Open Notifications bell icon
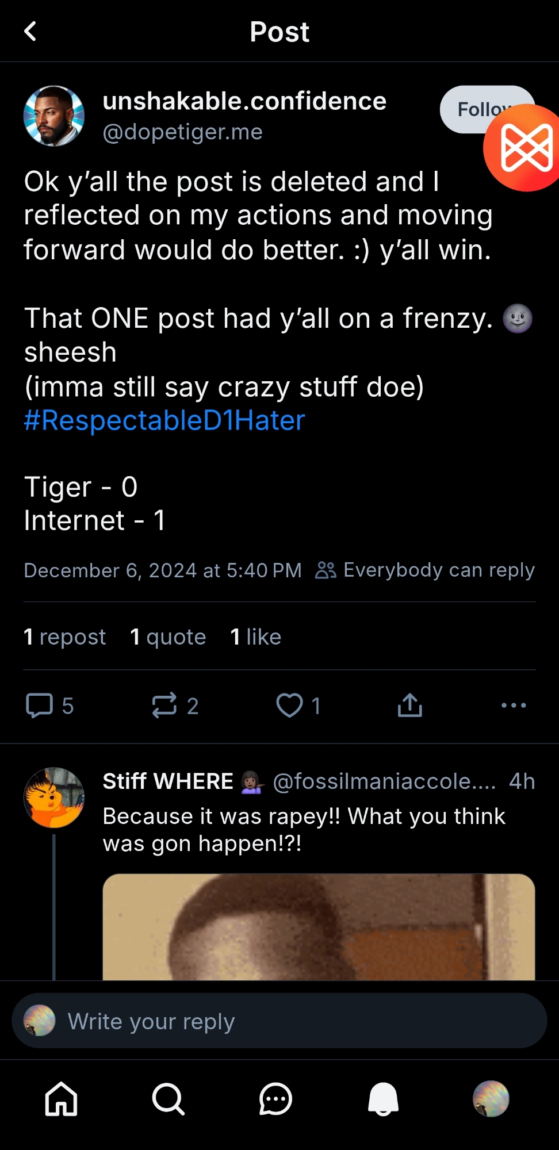 pos(383,1099)
